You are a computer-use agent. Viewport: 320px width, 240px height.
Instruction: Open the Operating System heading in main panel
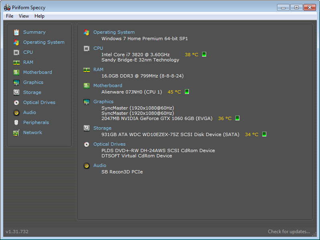[x=114, y=32]
